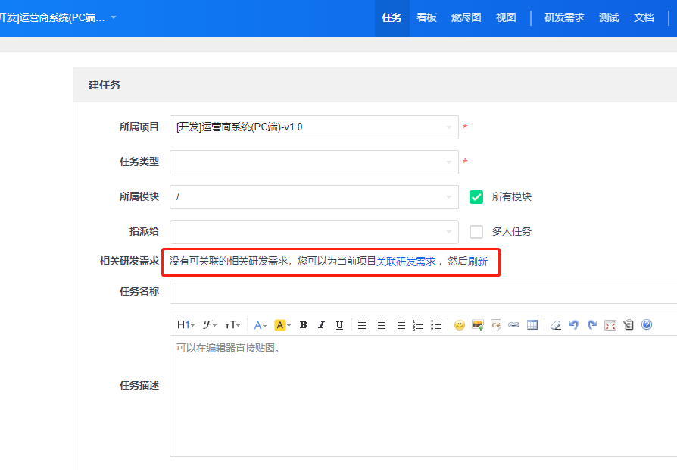Insert a hyperlink in the editor
Image resolution: width=677 pixels, height=470 pixels.
(514, 324)
